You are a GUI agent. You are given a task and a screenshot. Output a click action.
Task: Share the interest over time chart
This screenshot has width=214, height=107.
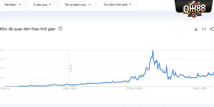[212, 29]
